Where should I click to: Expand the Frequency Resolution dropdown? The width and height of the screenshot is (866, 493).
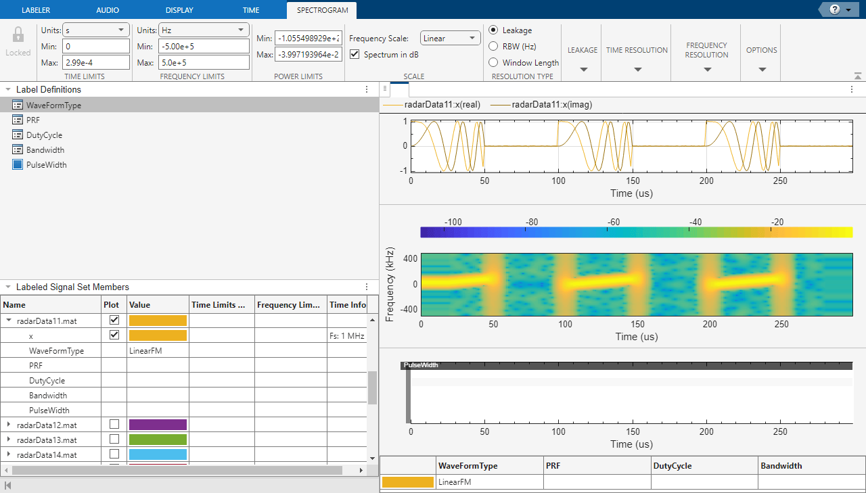click(x=707, y=70)
